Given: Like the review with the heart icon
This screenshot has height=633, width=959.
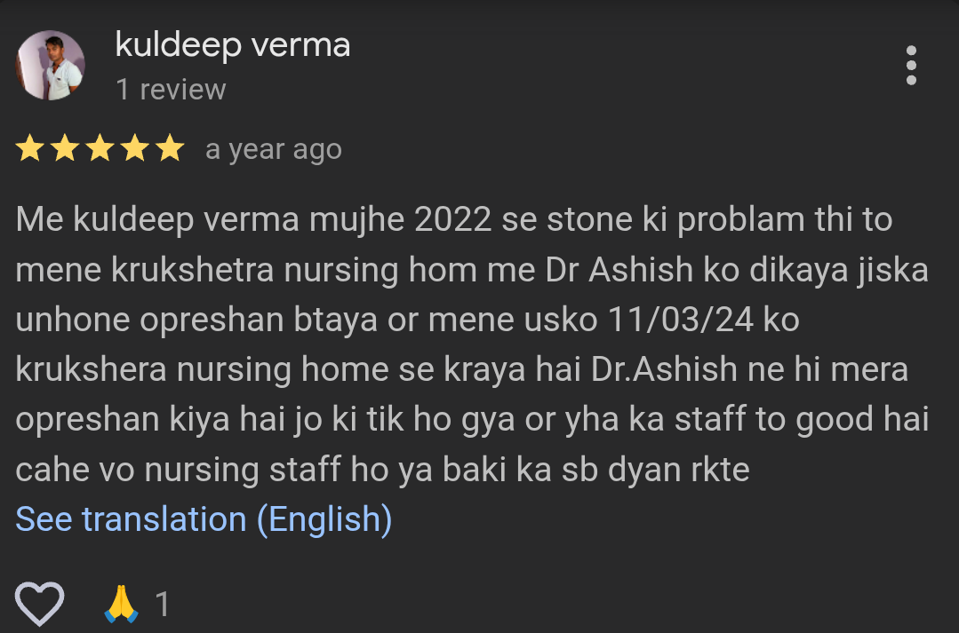Looking at the screenshot, I should coord(40,604).
